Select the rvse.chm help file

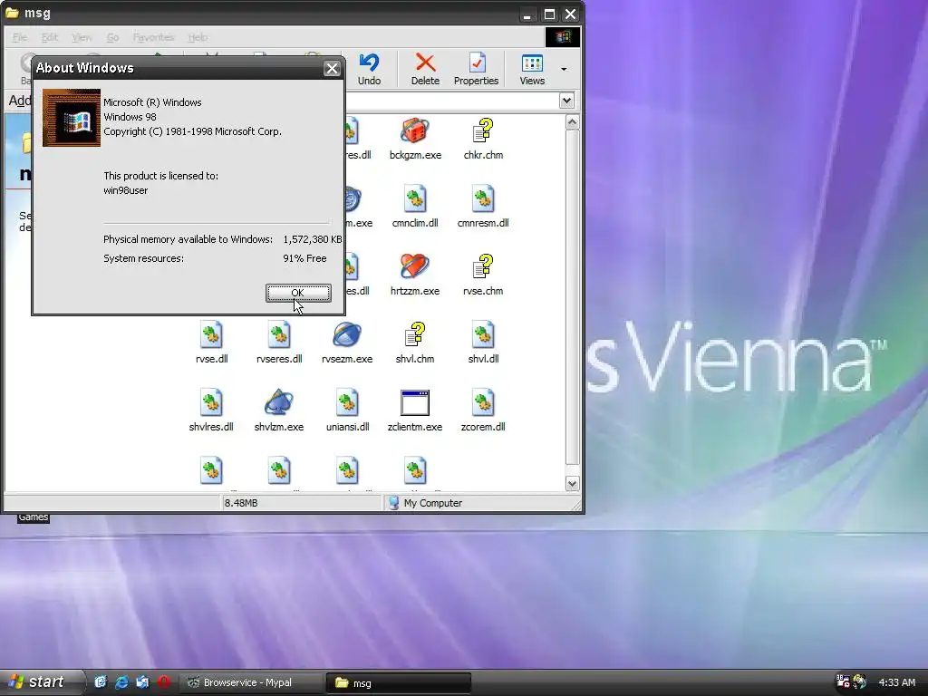click(x=483, y=275)
